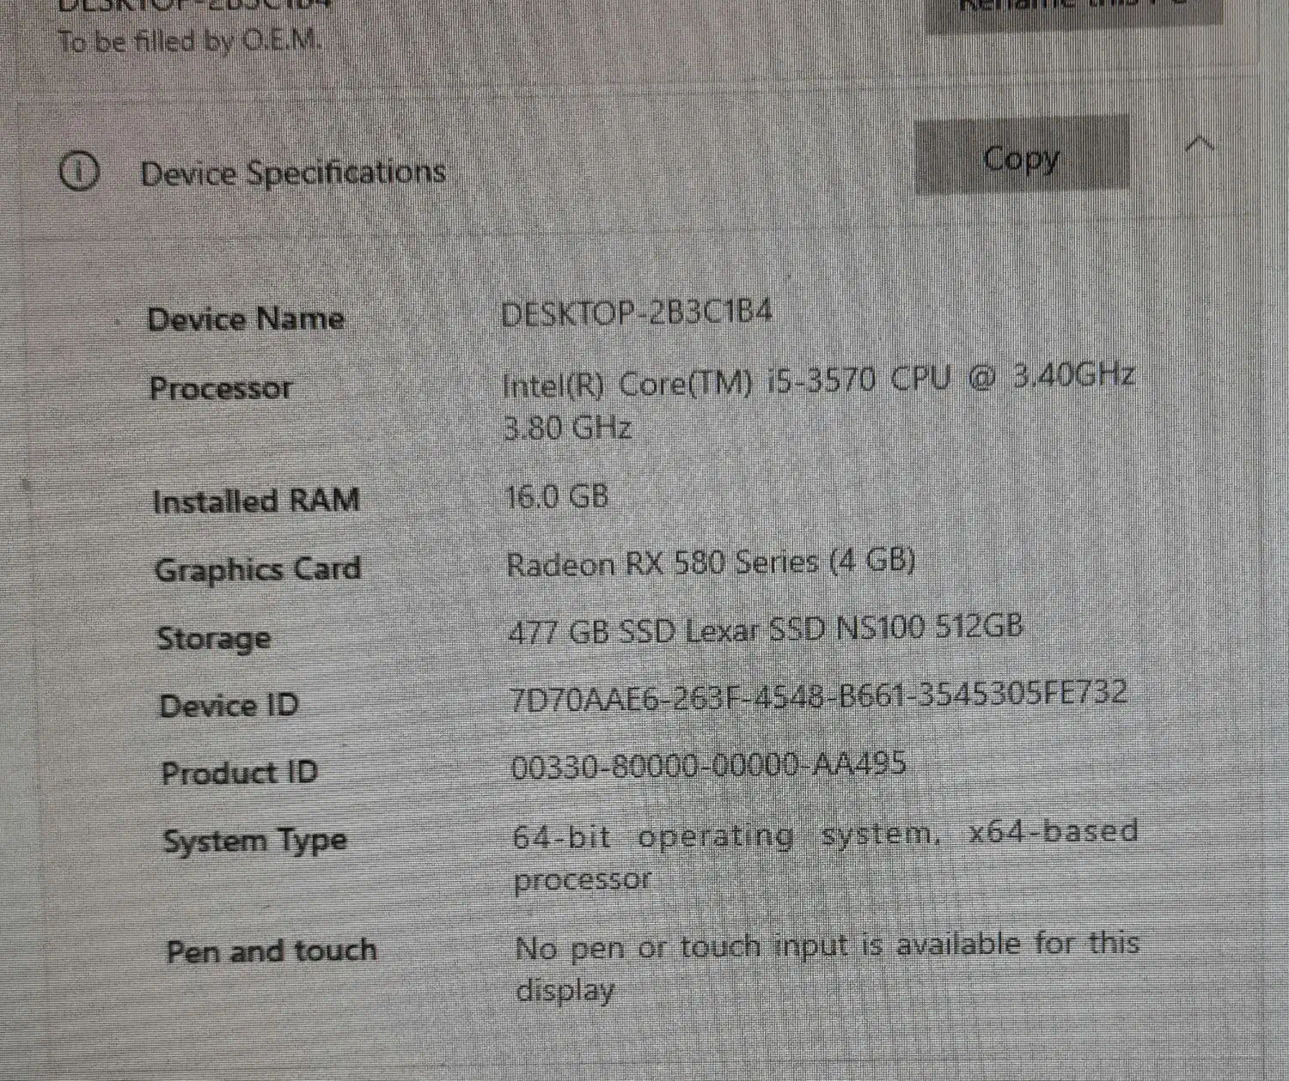Select the Product ID value 00330-80000-00000-AA495
Viewport: 1289px width, 1081px height.
tap(708, 764)
